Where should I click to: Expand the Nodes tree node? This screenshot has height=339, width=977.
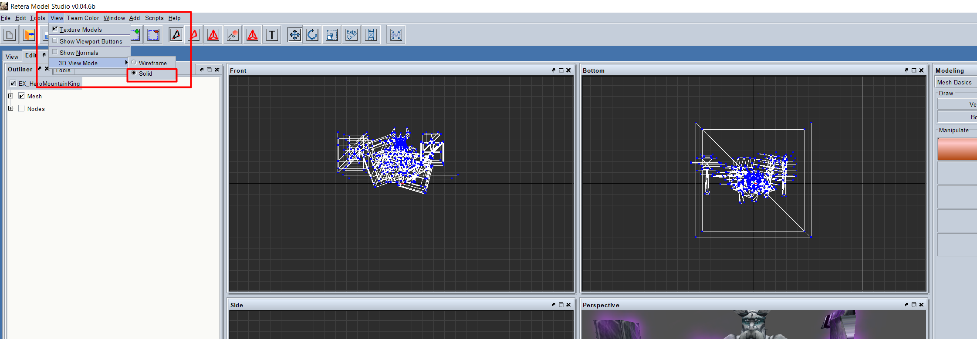click(11, 108)
